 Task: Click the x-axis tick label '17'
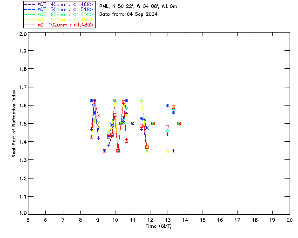tap(237, 220)
